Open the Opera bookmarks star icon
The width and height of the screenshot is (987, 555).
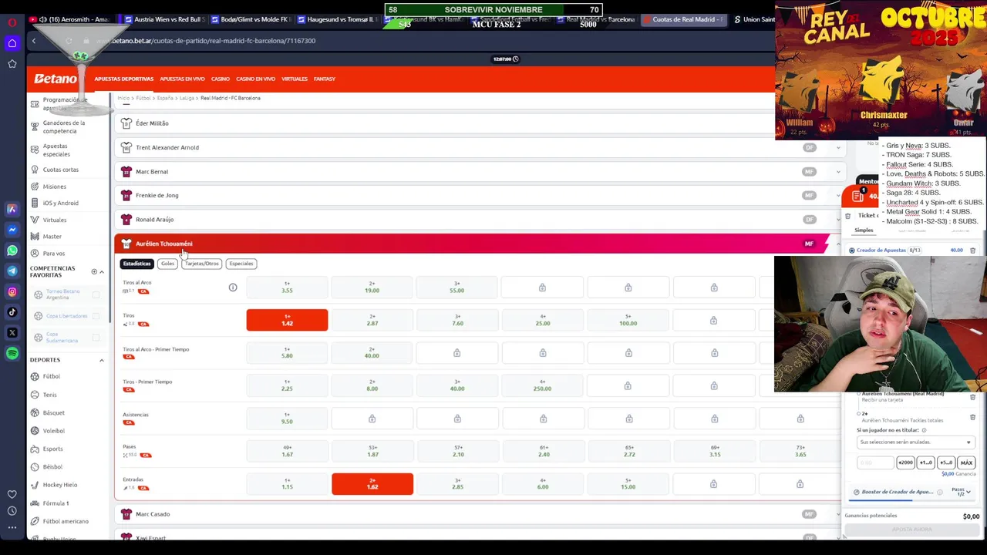point(12,63)
